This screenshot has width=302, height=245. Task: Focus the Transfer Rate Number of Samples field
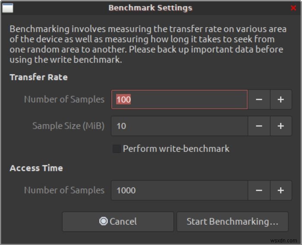click(179, 100)
